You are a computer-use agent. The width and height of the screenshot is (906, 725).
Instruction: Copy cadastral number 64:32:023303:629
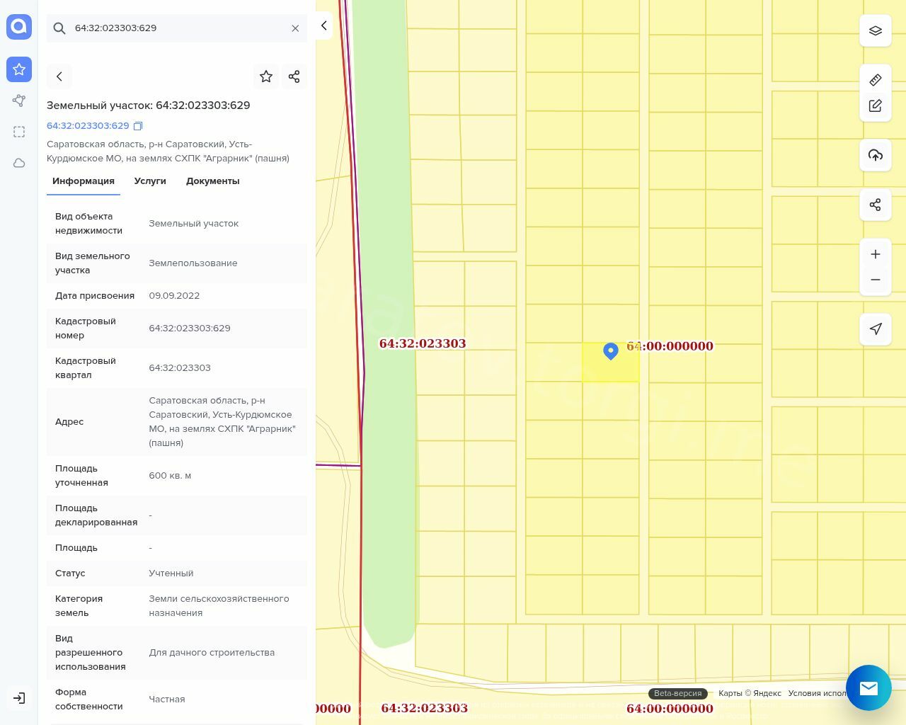(139, 126)
